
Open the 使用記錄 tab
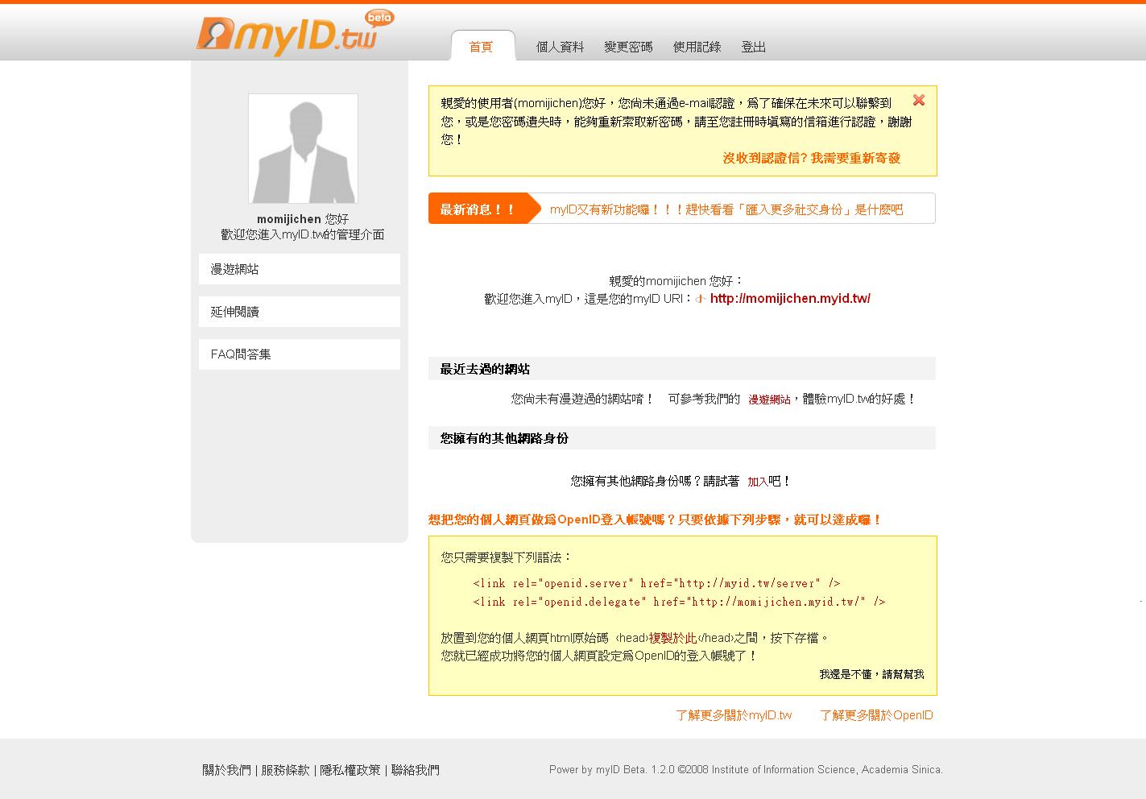coord(697,47)
